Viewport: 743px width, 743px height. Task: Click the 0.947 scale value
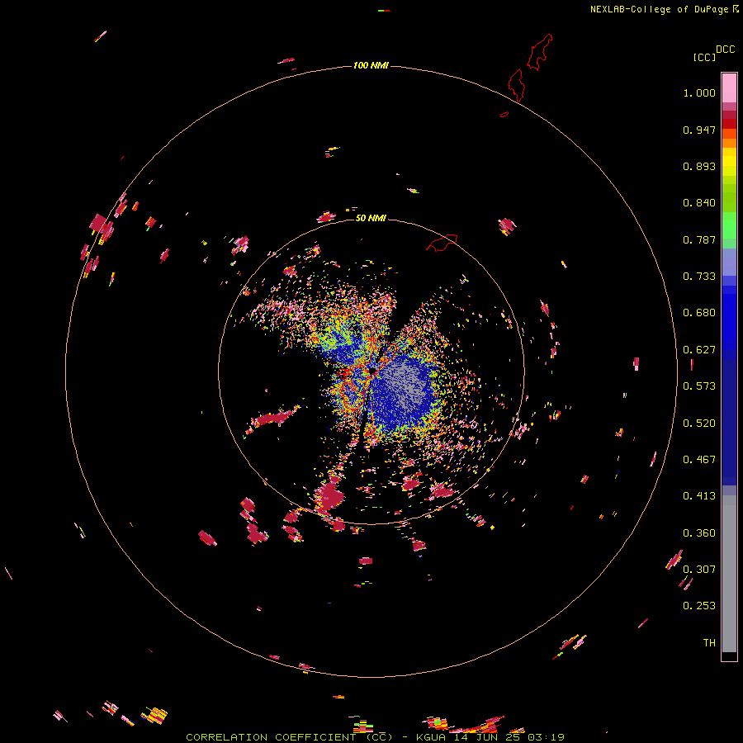[x=699, y=130]
